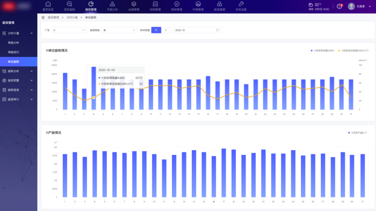Viewport: 376px width, 211px height.
Task: Click 分时计量 in the breadcrumb
Action: pos(72,18)
